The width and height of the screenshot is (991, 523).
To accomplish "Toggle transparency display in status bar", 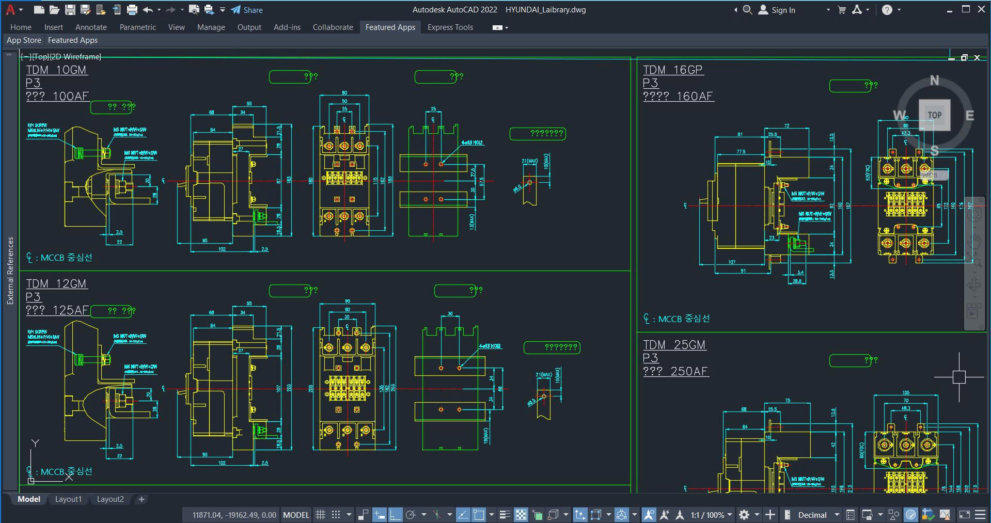I will click(x=521, y=515).
